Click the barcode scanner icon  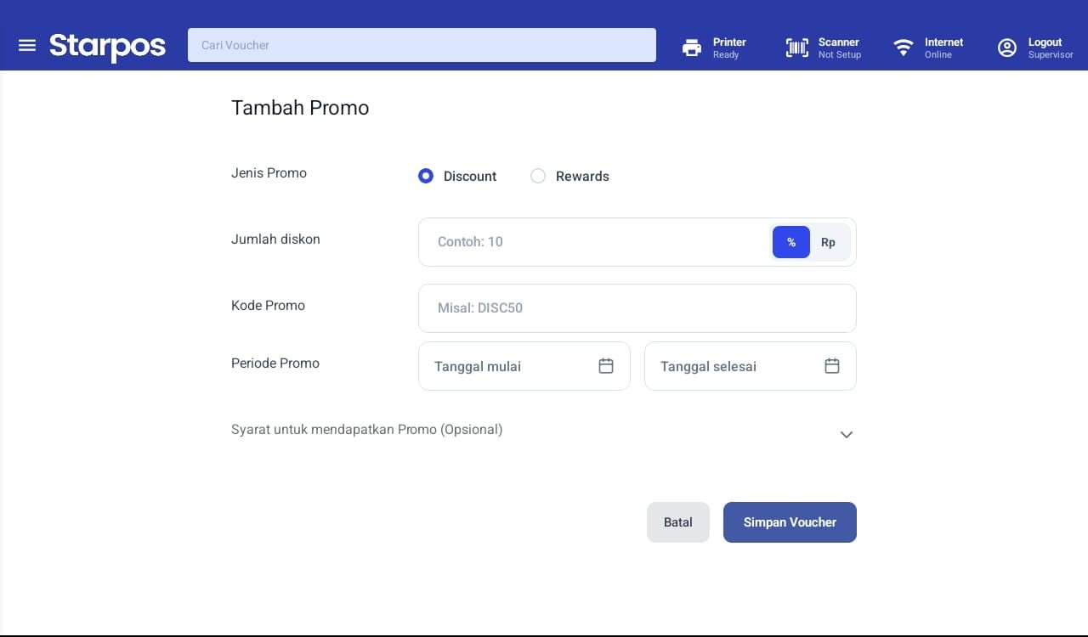pyautogui.click(x=796, y=48)
